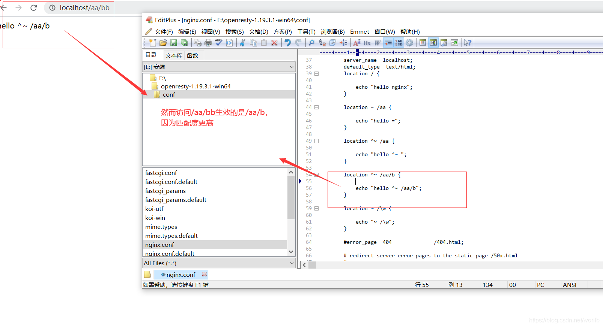The image size is (603, 327).
Task: Select mime.types in file list
Action: (x=161, y=227)
